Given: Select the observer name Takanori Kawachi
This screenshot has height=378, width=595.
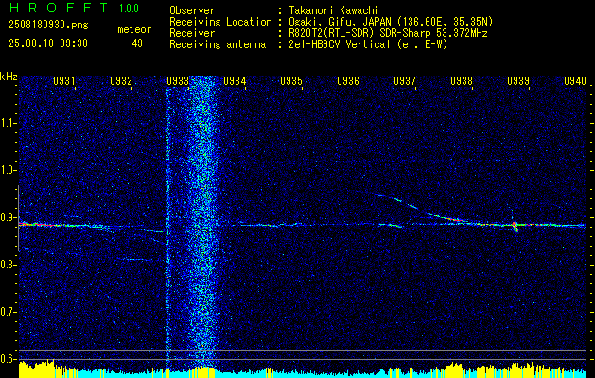Looking at the screenshot, I should 333,11.
